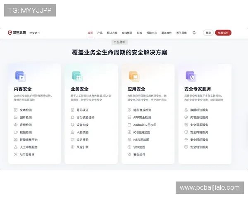Click the 内容安全 card heading
248x198 pixels.
point(23,89)
